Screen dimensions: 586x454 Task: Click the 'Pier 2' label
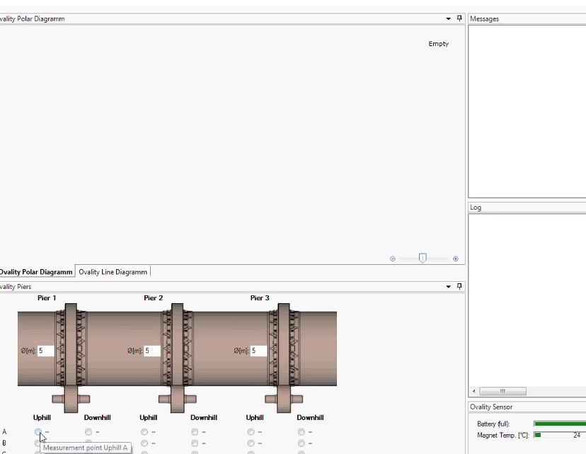154,298
